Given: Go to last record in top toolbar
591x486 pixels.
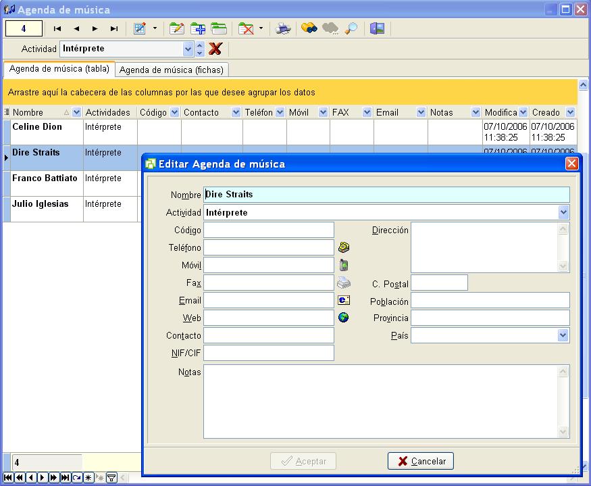Looking at the screenshot, I should click(114, 28).
